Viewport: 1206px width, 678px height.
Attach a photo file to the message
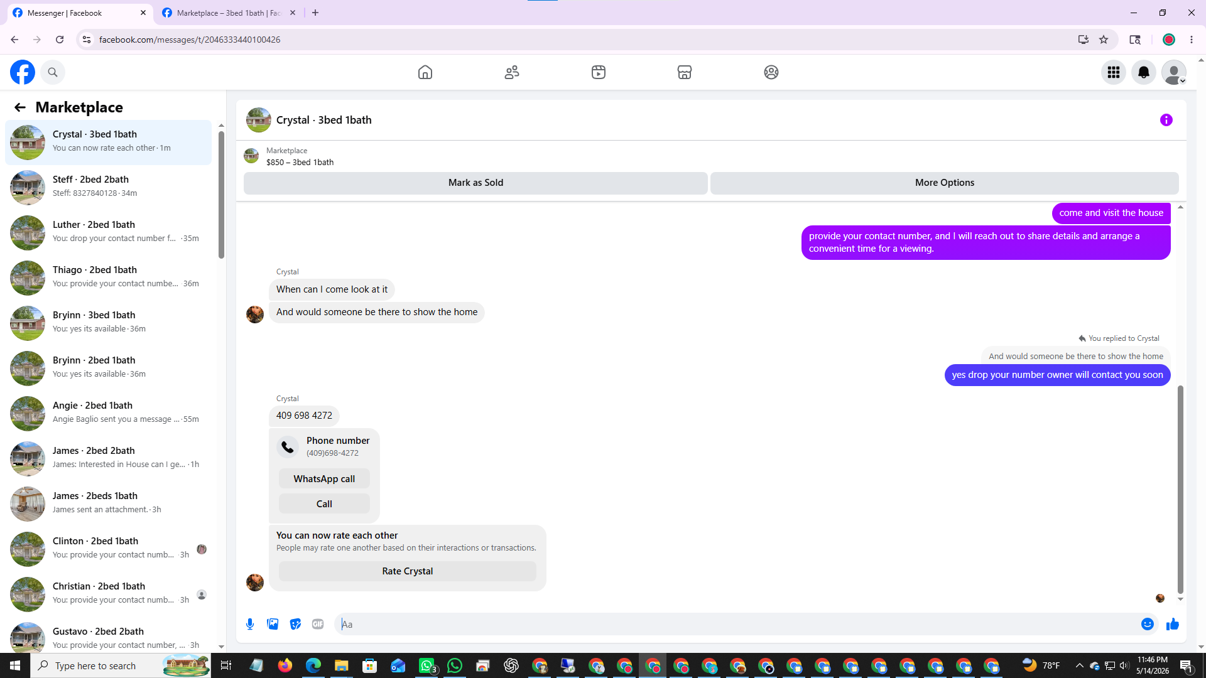273,624
